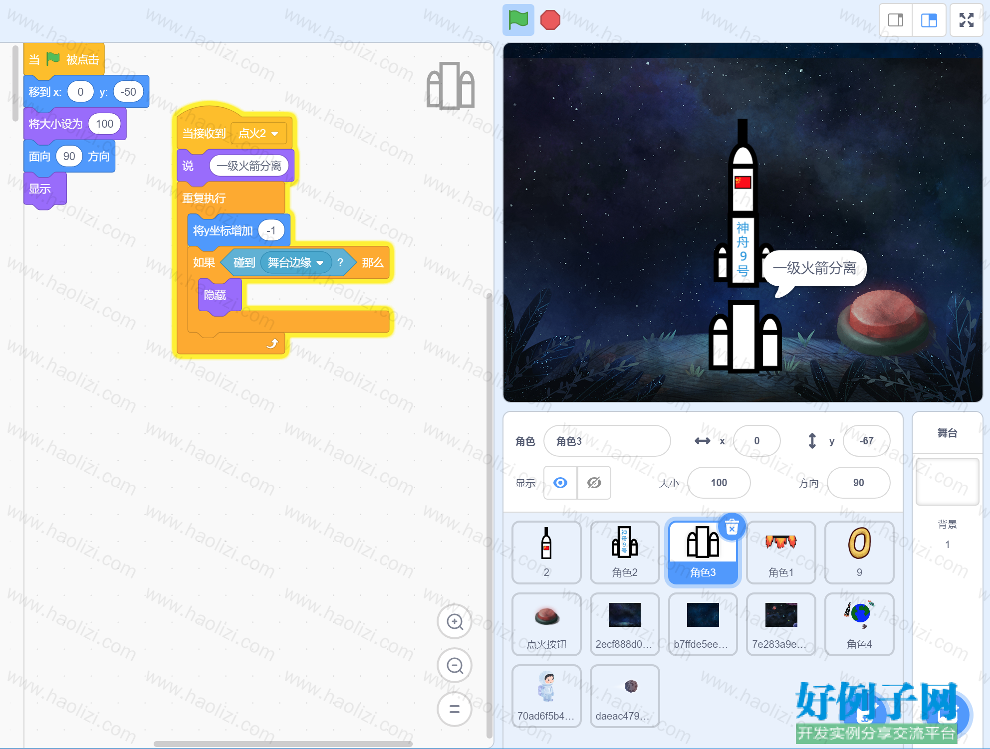Switch to small stage layout

pos(896,20)
